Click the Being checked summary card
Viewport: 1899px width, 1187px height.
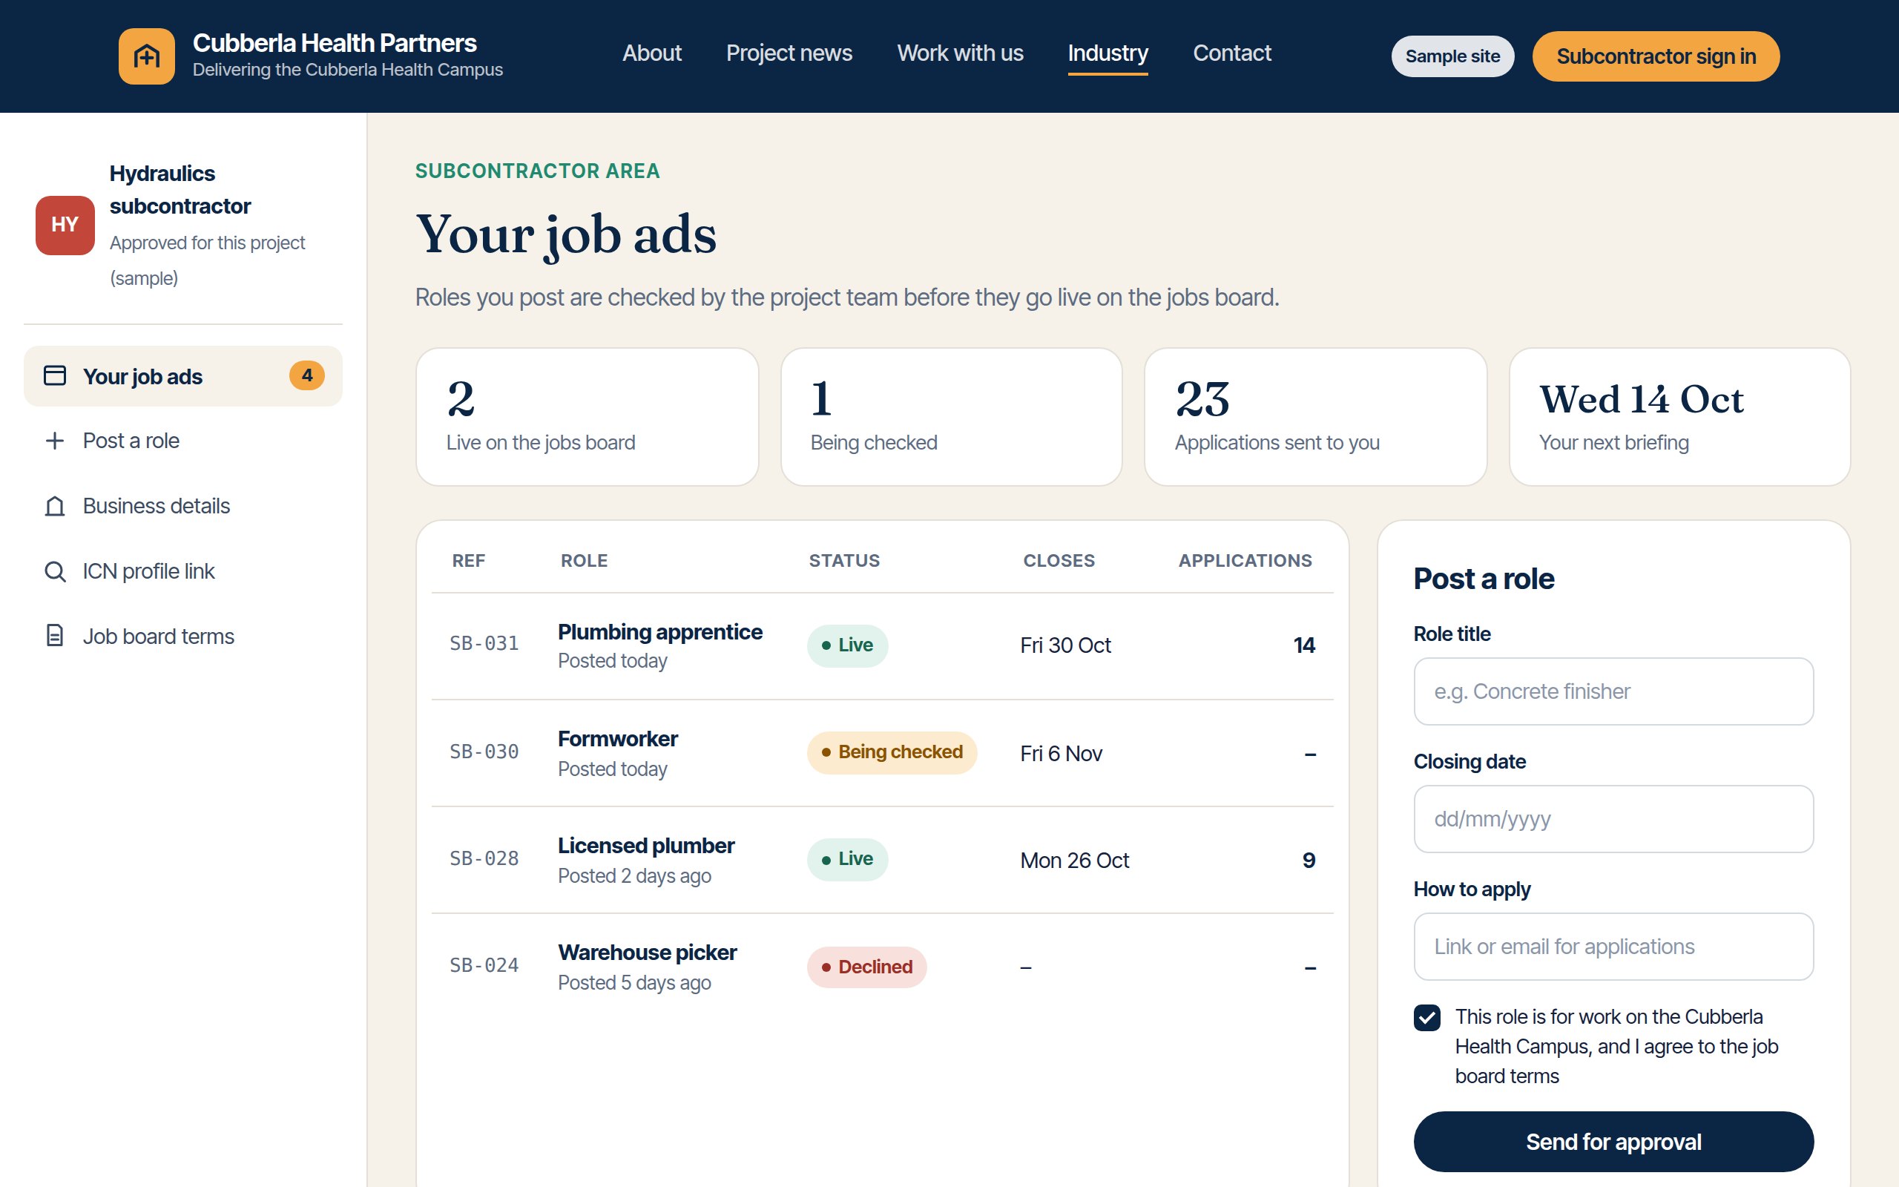point(951,417)
